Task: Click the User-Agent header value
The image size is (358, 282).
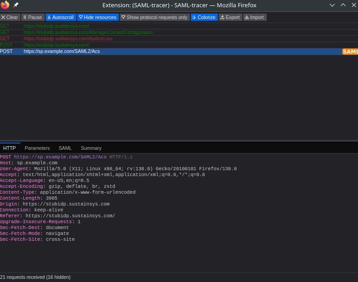Action: pos(136,169)
